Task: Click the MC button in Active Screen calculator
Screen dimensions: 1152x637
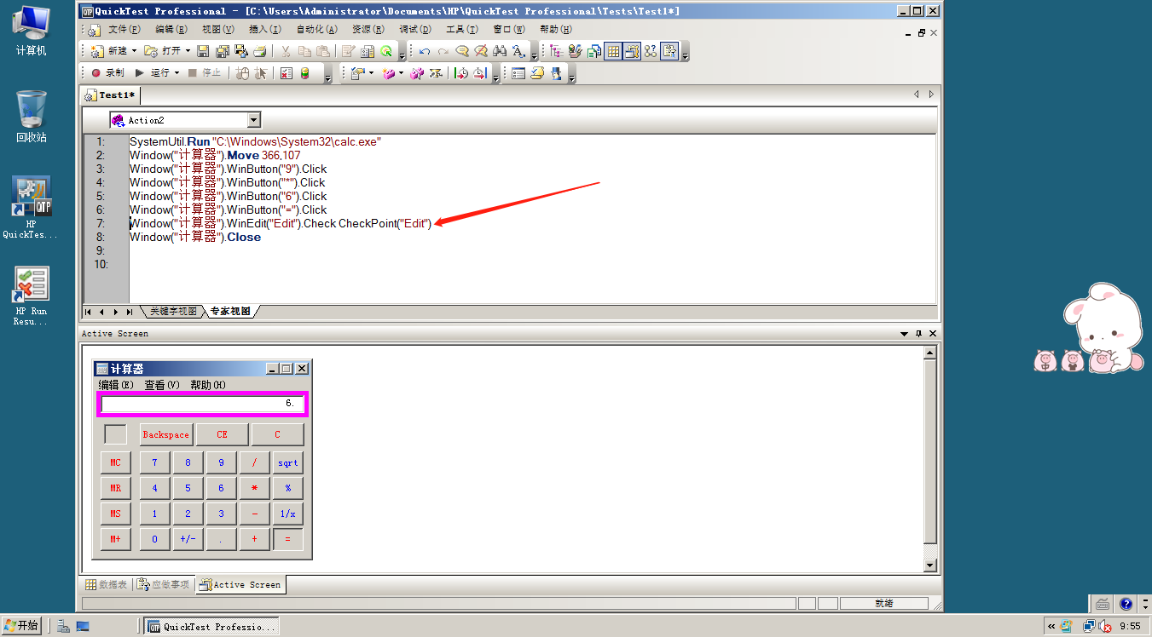Action: 115,462
